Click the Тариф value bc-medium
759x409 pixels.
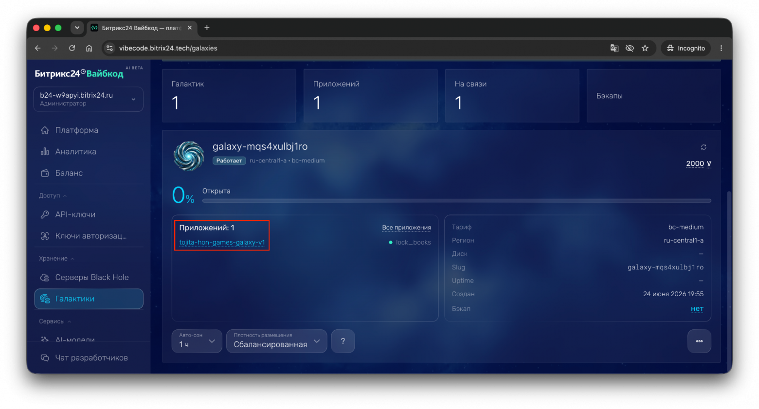tap(686, 227)
